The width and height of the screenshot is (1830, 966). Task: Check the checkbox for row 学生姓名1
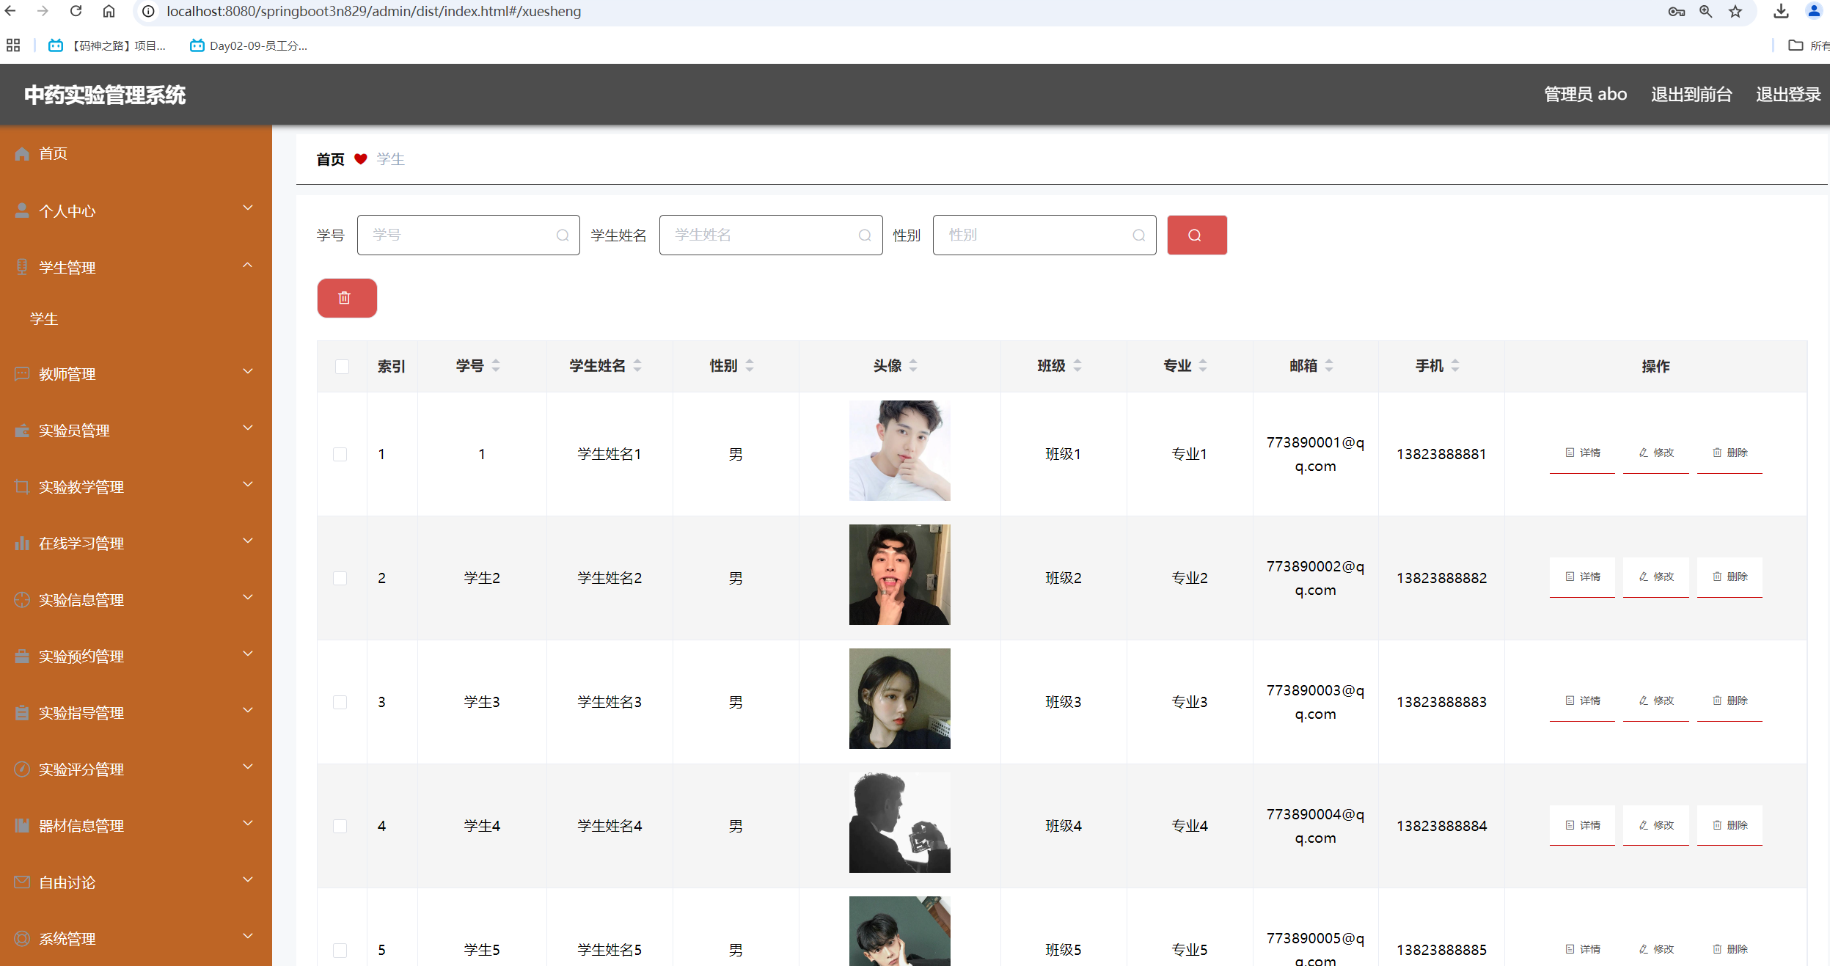tap(340, 454)
